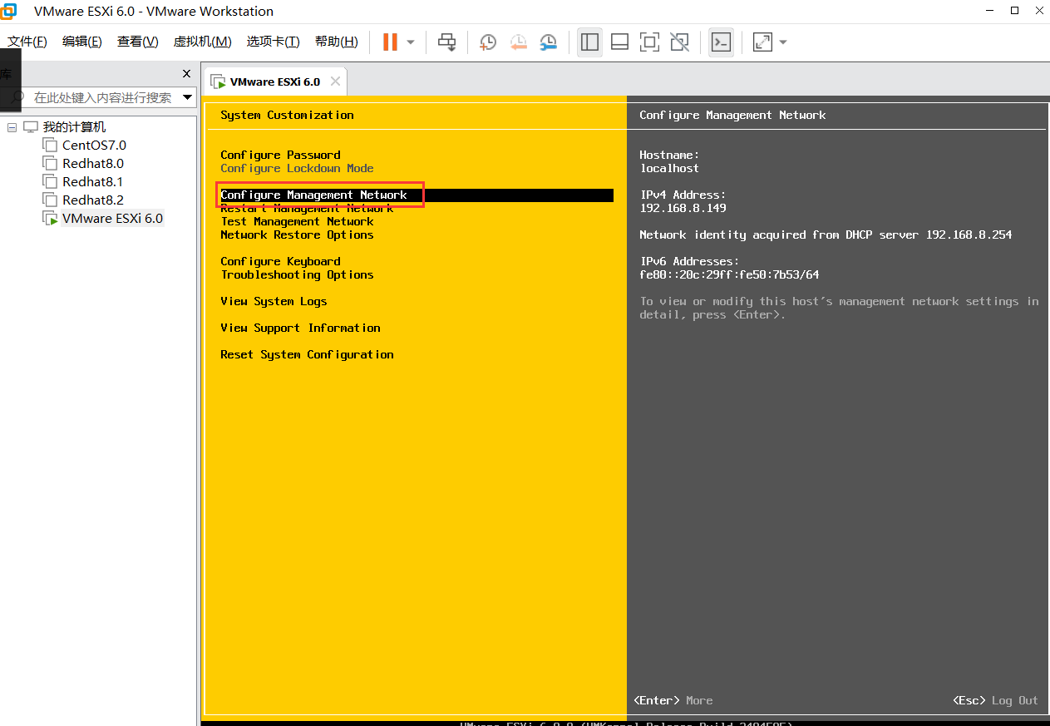Screen dimensions: 1050x726
Task: Maximize the VMware Workstation window
Action: click(x=1015, y=11)
